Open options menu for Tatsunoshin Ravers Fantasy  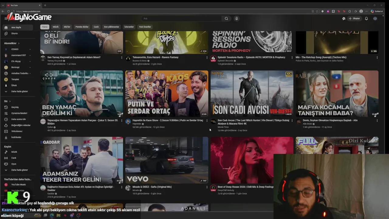click(x=207, y=57)
